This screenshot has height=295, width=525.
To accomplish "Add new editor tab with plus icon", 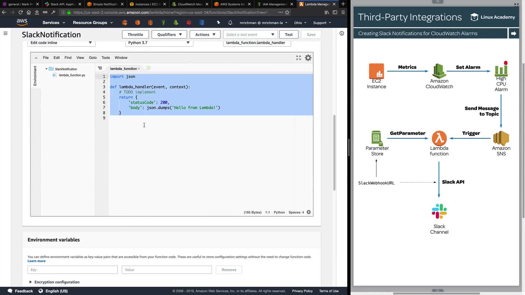I will click(148, 68).
